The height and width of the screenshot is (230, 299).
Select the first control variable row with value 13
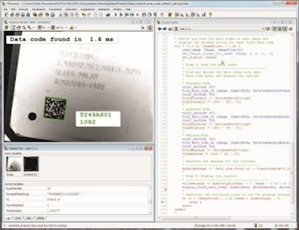77,188
